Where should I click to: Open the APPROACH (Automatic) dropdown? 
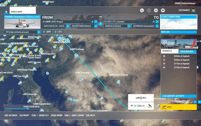(x=157, y=26)
